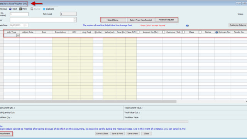Image resolution: width=247 pixels, height=139 pixels.
Task: Open the calendar picker in the date field
Action: point(24,25)
